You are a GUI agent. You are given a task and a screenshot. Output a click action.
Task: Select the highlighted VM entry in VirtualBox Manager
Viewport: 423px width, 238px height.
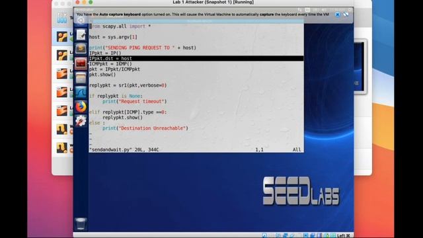tap(63, 37)
